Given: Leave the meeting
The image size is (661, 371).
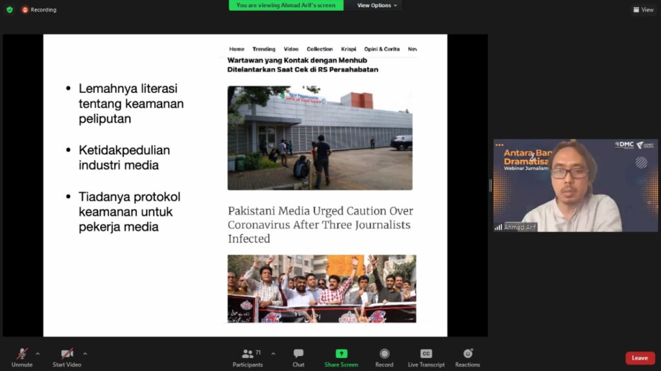Looking at the screenshot, I should [x=640, y=358].
